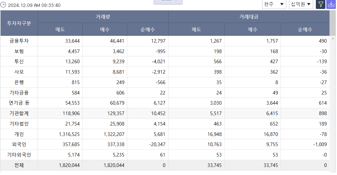337x175 pixels.
Task: Open the filter icon in the toolbar
Action: (321, 4)
